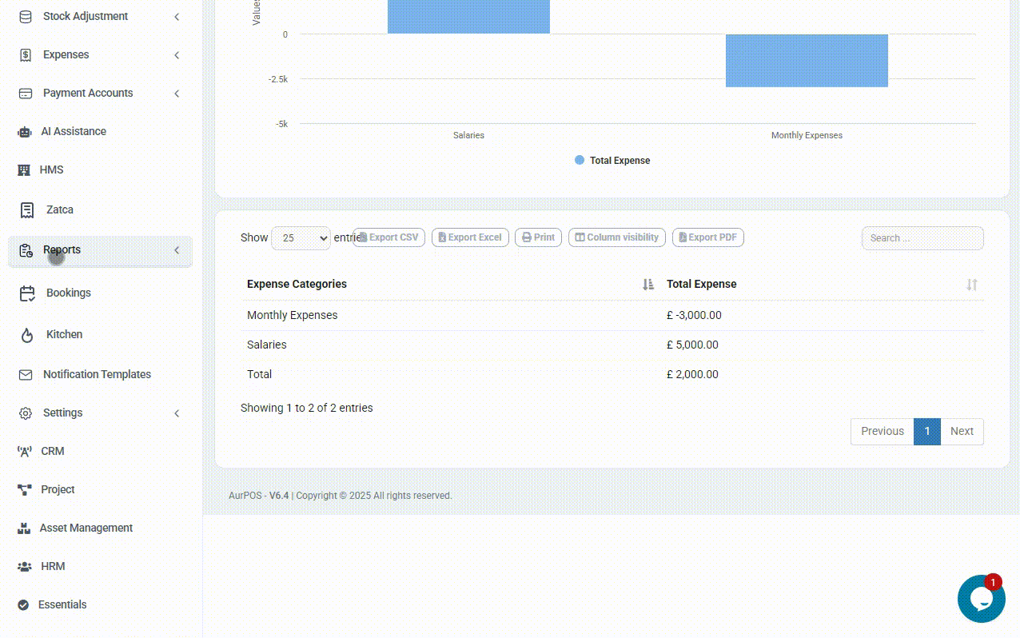Click the table Search field
Image resolution: width=1020 pixels, height=638 pixels.
point(922,237)
